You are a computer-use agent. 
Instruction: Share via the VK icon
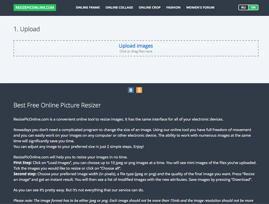click(131, 90)
